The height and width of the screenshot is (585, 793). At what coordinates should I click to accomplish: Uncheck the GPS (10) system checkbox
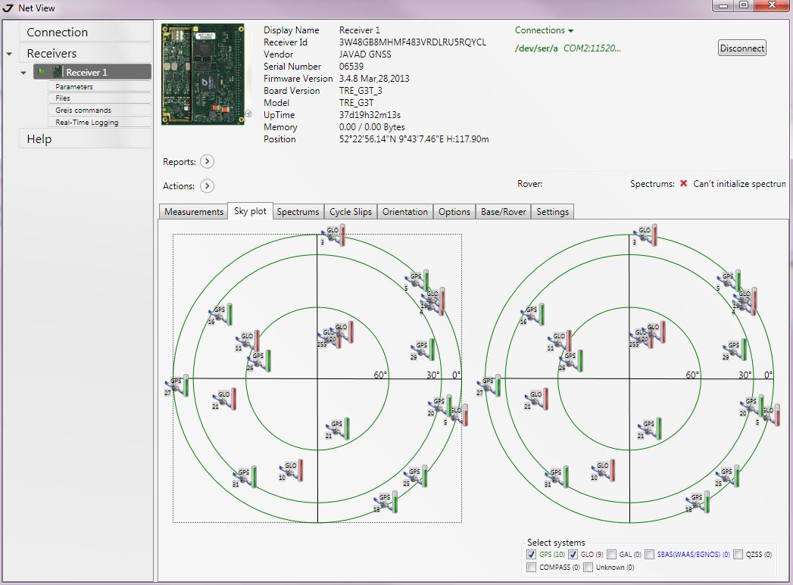click(531, 554)
